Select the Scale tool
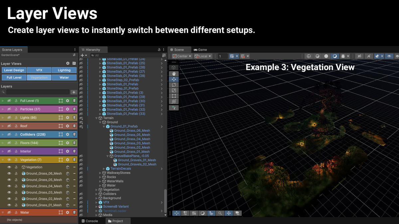Viewport: 399px width, 224px height. pyautogui.click(x=174, y=90)
